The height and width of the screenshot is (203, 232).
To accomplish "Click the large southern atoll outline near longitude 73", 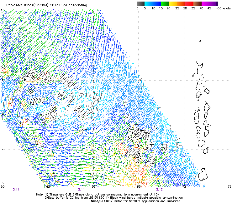I will click(203, 175).
